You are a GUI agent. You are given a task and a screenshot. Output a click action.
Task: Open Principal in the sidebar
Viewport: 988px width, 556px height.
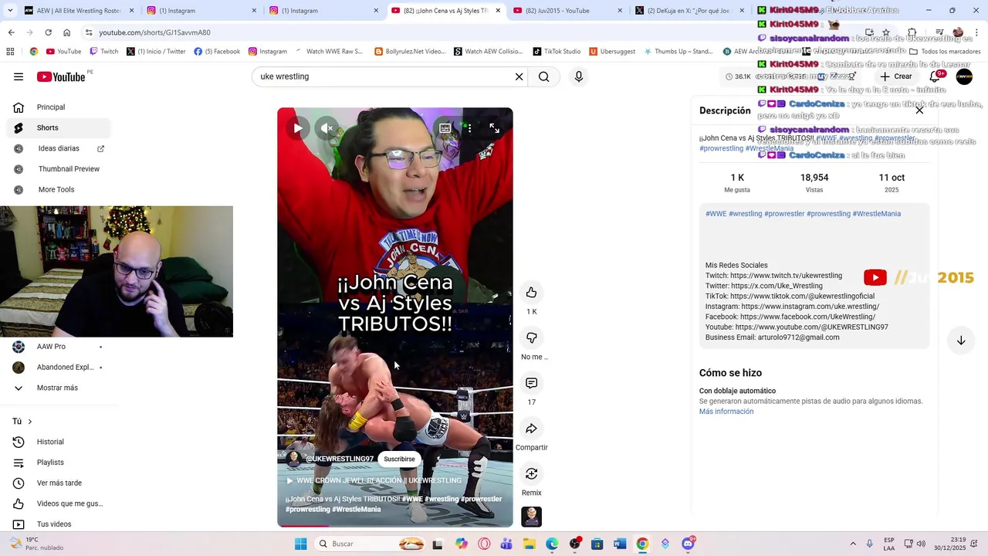pyautogui.click(x=59, y=107)
